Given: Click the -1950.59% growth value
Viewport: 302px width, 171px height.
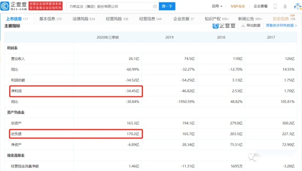Looking at the screenshot, I should click(x=186, y=102).
